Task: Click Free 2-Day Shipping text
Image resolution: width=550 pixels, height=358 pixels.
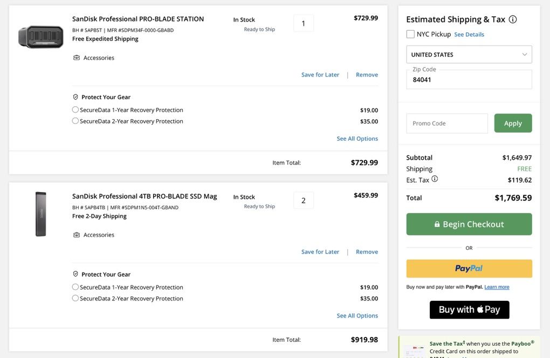Action: pos(99,216)
